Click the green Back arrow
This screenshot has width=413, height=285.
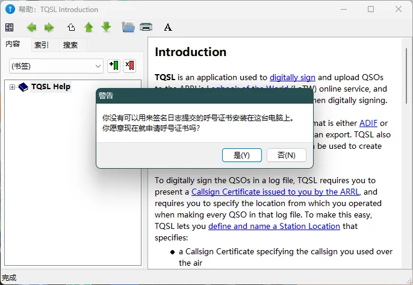tap(31, 27)
